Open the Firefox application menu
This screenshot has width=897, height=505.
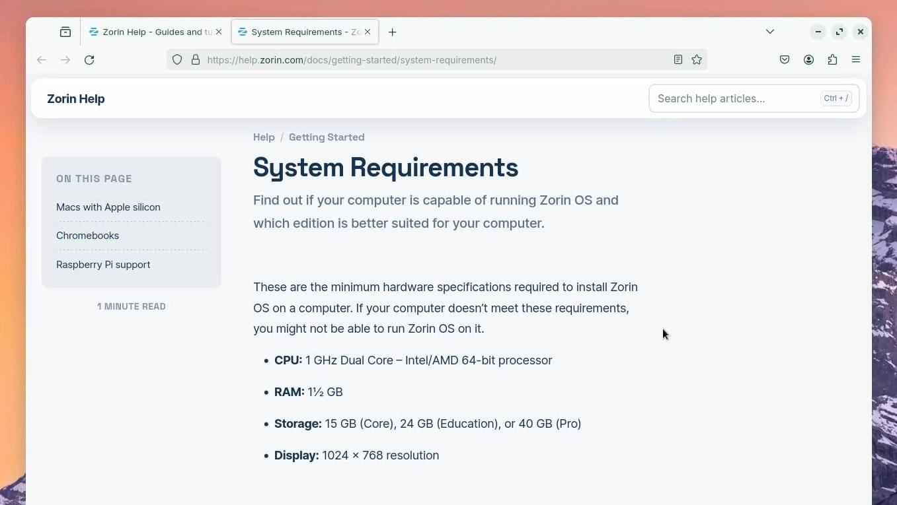click(x=856, y=59)
